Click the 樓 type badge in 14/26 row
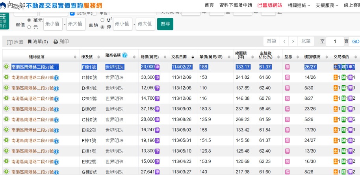 [x=288, y=77]
